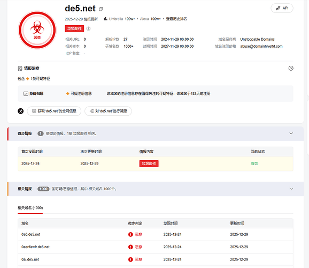
Task: Click the 1000 count badge in 相关情报
Action: click(x=43, y=189)
